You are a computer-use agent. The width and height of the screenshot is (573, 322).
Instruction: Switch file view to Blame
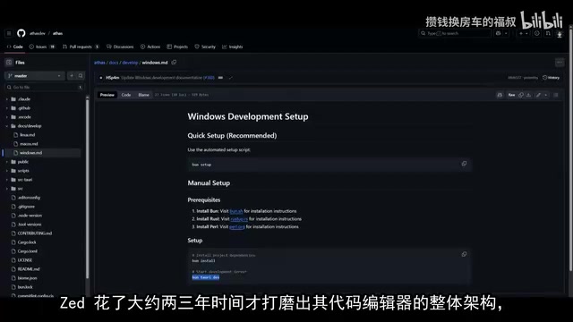143,95
